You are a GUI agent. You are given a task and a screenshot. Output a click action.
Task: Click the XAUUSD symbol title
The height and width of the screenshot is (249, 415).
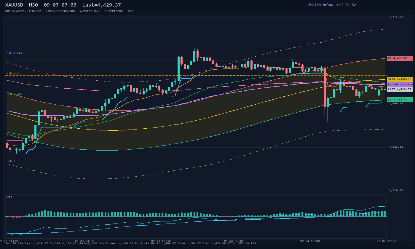point(14,5)
